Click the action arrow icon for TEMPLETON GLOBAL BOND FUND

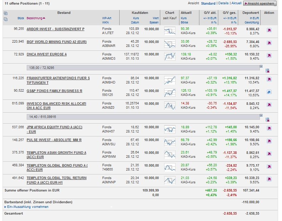(269, 167)
